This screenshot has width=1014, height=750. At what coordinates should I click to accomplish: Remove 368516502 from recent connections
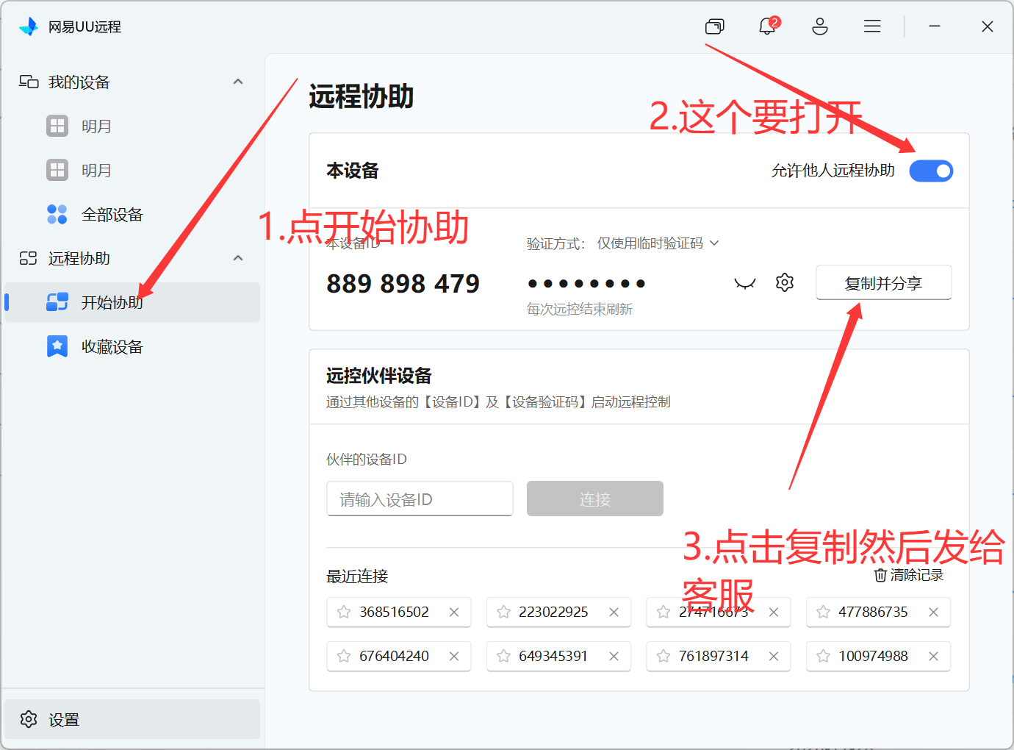[x=454, y=612]
